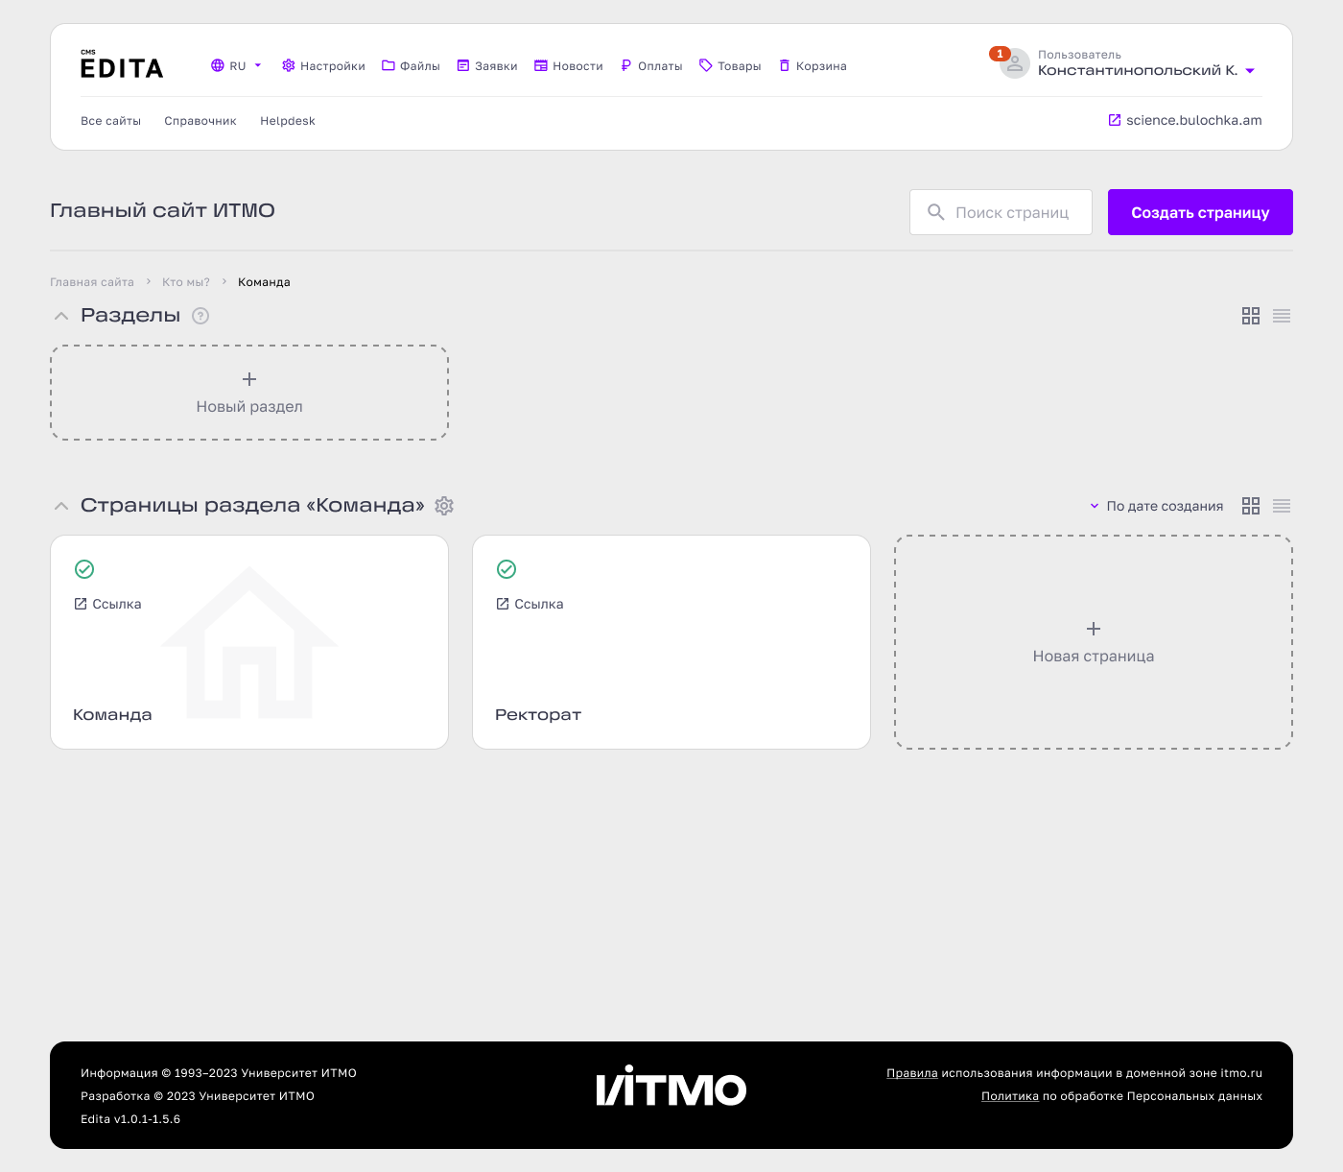Switch Страницы раздела to list view

(x=1282, y=506)
